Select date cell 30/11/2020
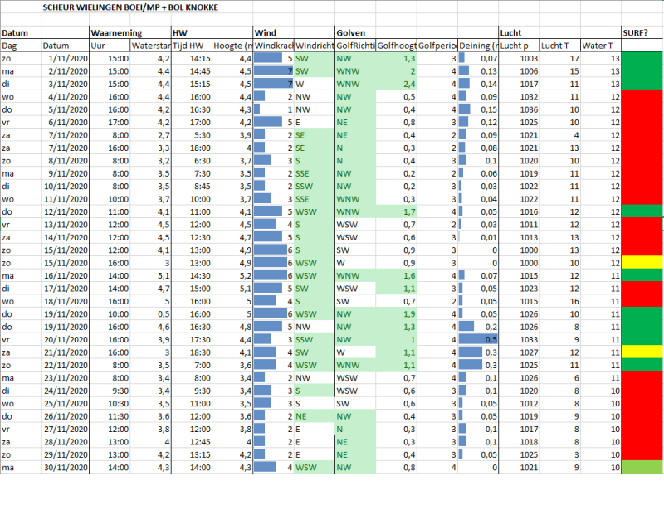This screenshot has height=510, width=664. (x=66, y=467)
